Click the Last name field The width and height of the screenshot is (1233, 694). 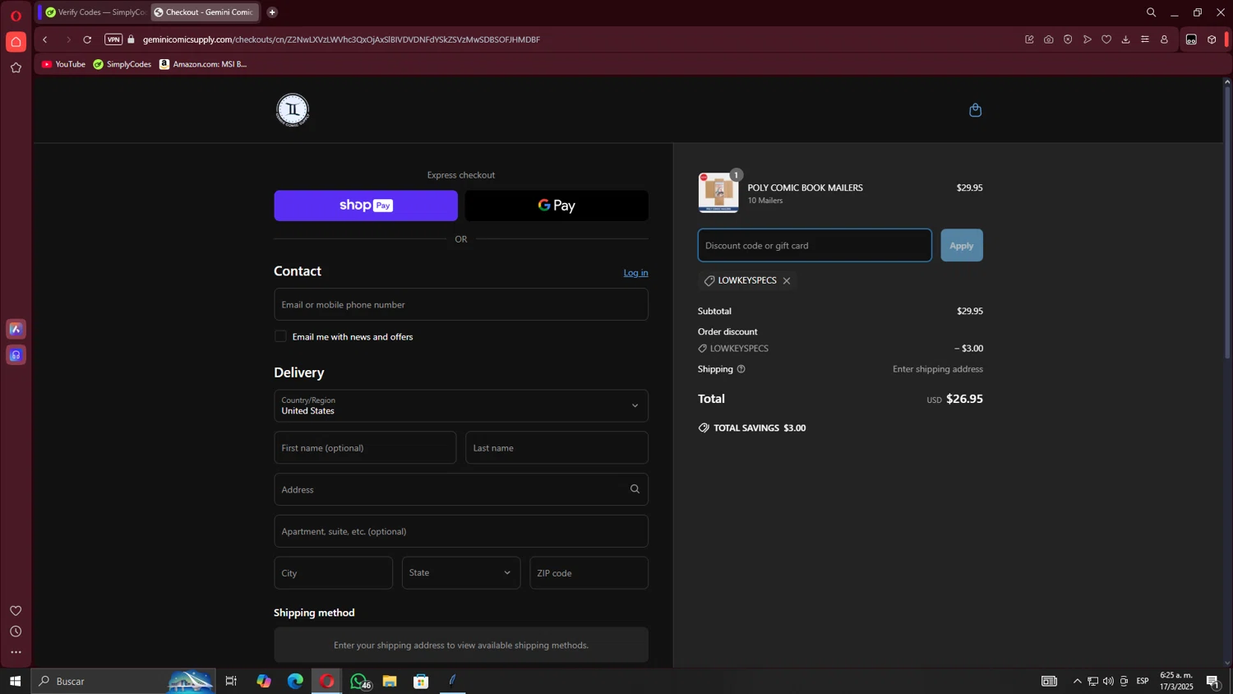point(556,448)
